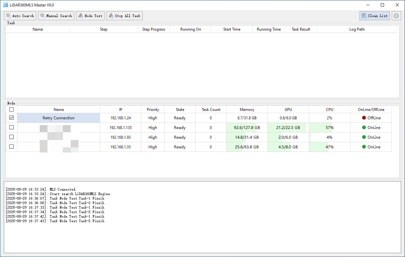
Task: Check the checkbox for node 192.168.1.135
Action: coord(12,128)
